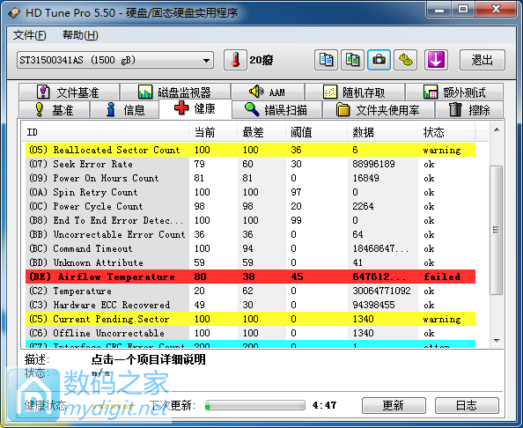Viewport: 523px width, 428px height.
Task: Switch to the 错误扫描 tab
Action: pos(276,109)
